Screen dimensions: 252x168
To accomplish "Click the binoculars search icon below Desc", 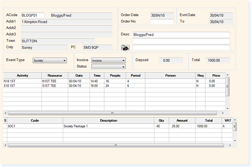I will 125,48.
